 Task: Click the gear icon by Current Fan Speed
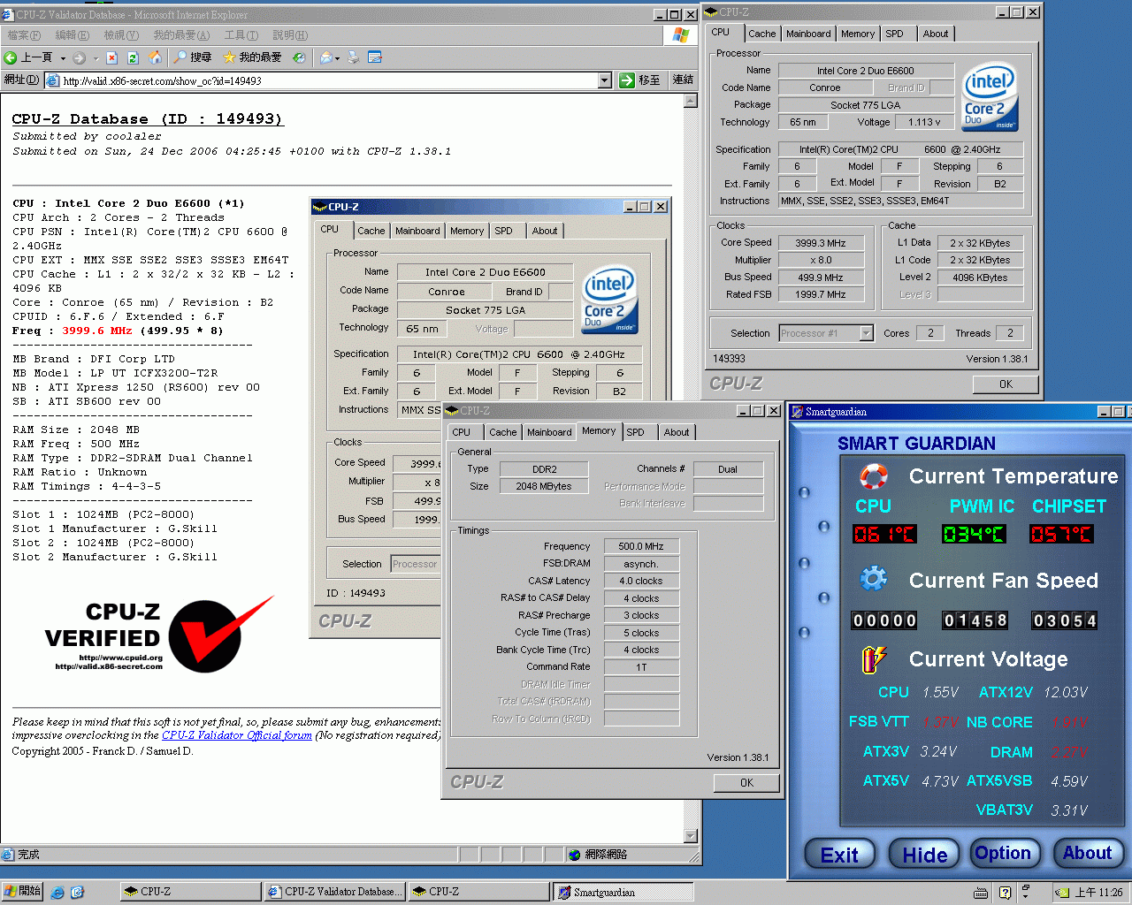tap(874, 579)
